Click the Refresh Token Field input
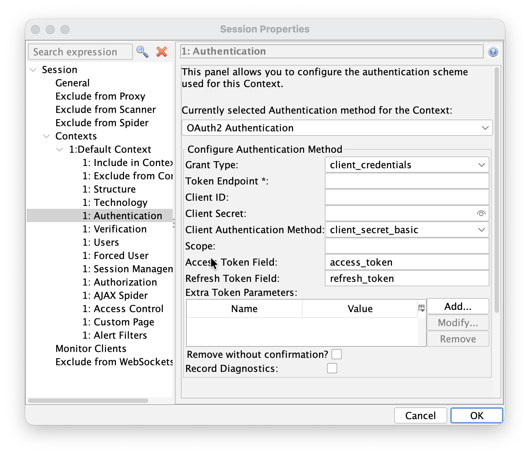Image resolution: width=530 pixels, height=456 pixels. click(x=407, y=279)
